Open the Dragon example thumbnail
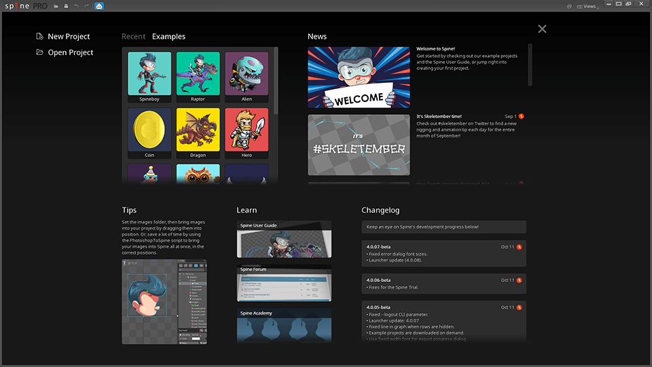This screenshot has height=367, width=652. point(198,133)
